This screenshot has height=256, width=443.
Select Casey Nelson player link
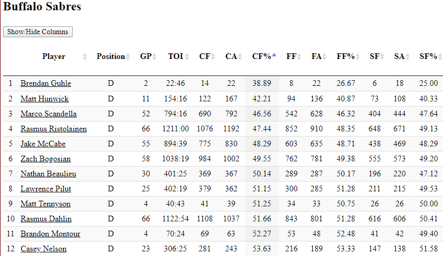click(x=44, y=249)
